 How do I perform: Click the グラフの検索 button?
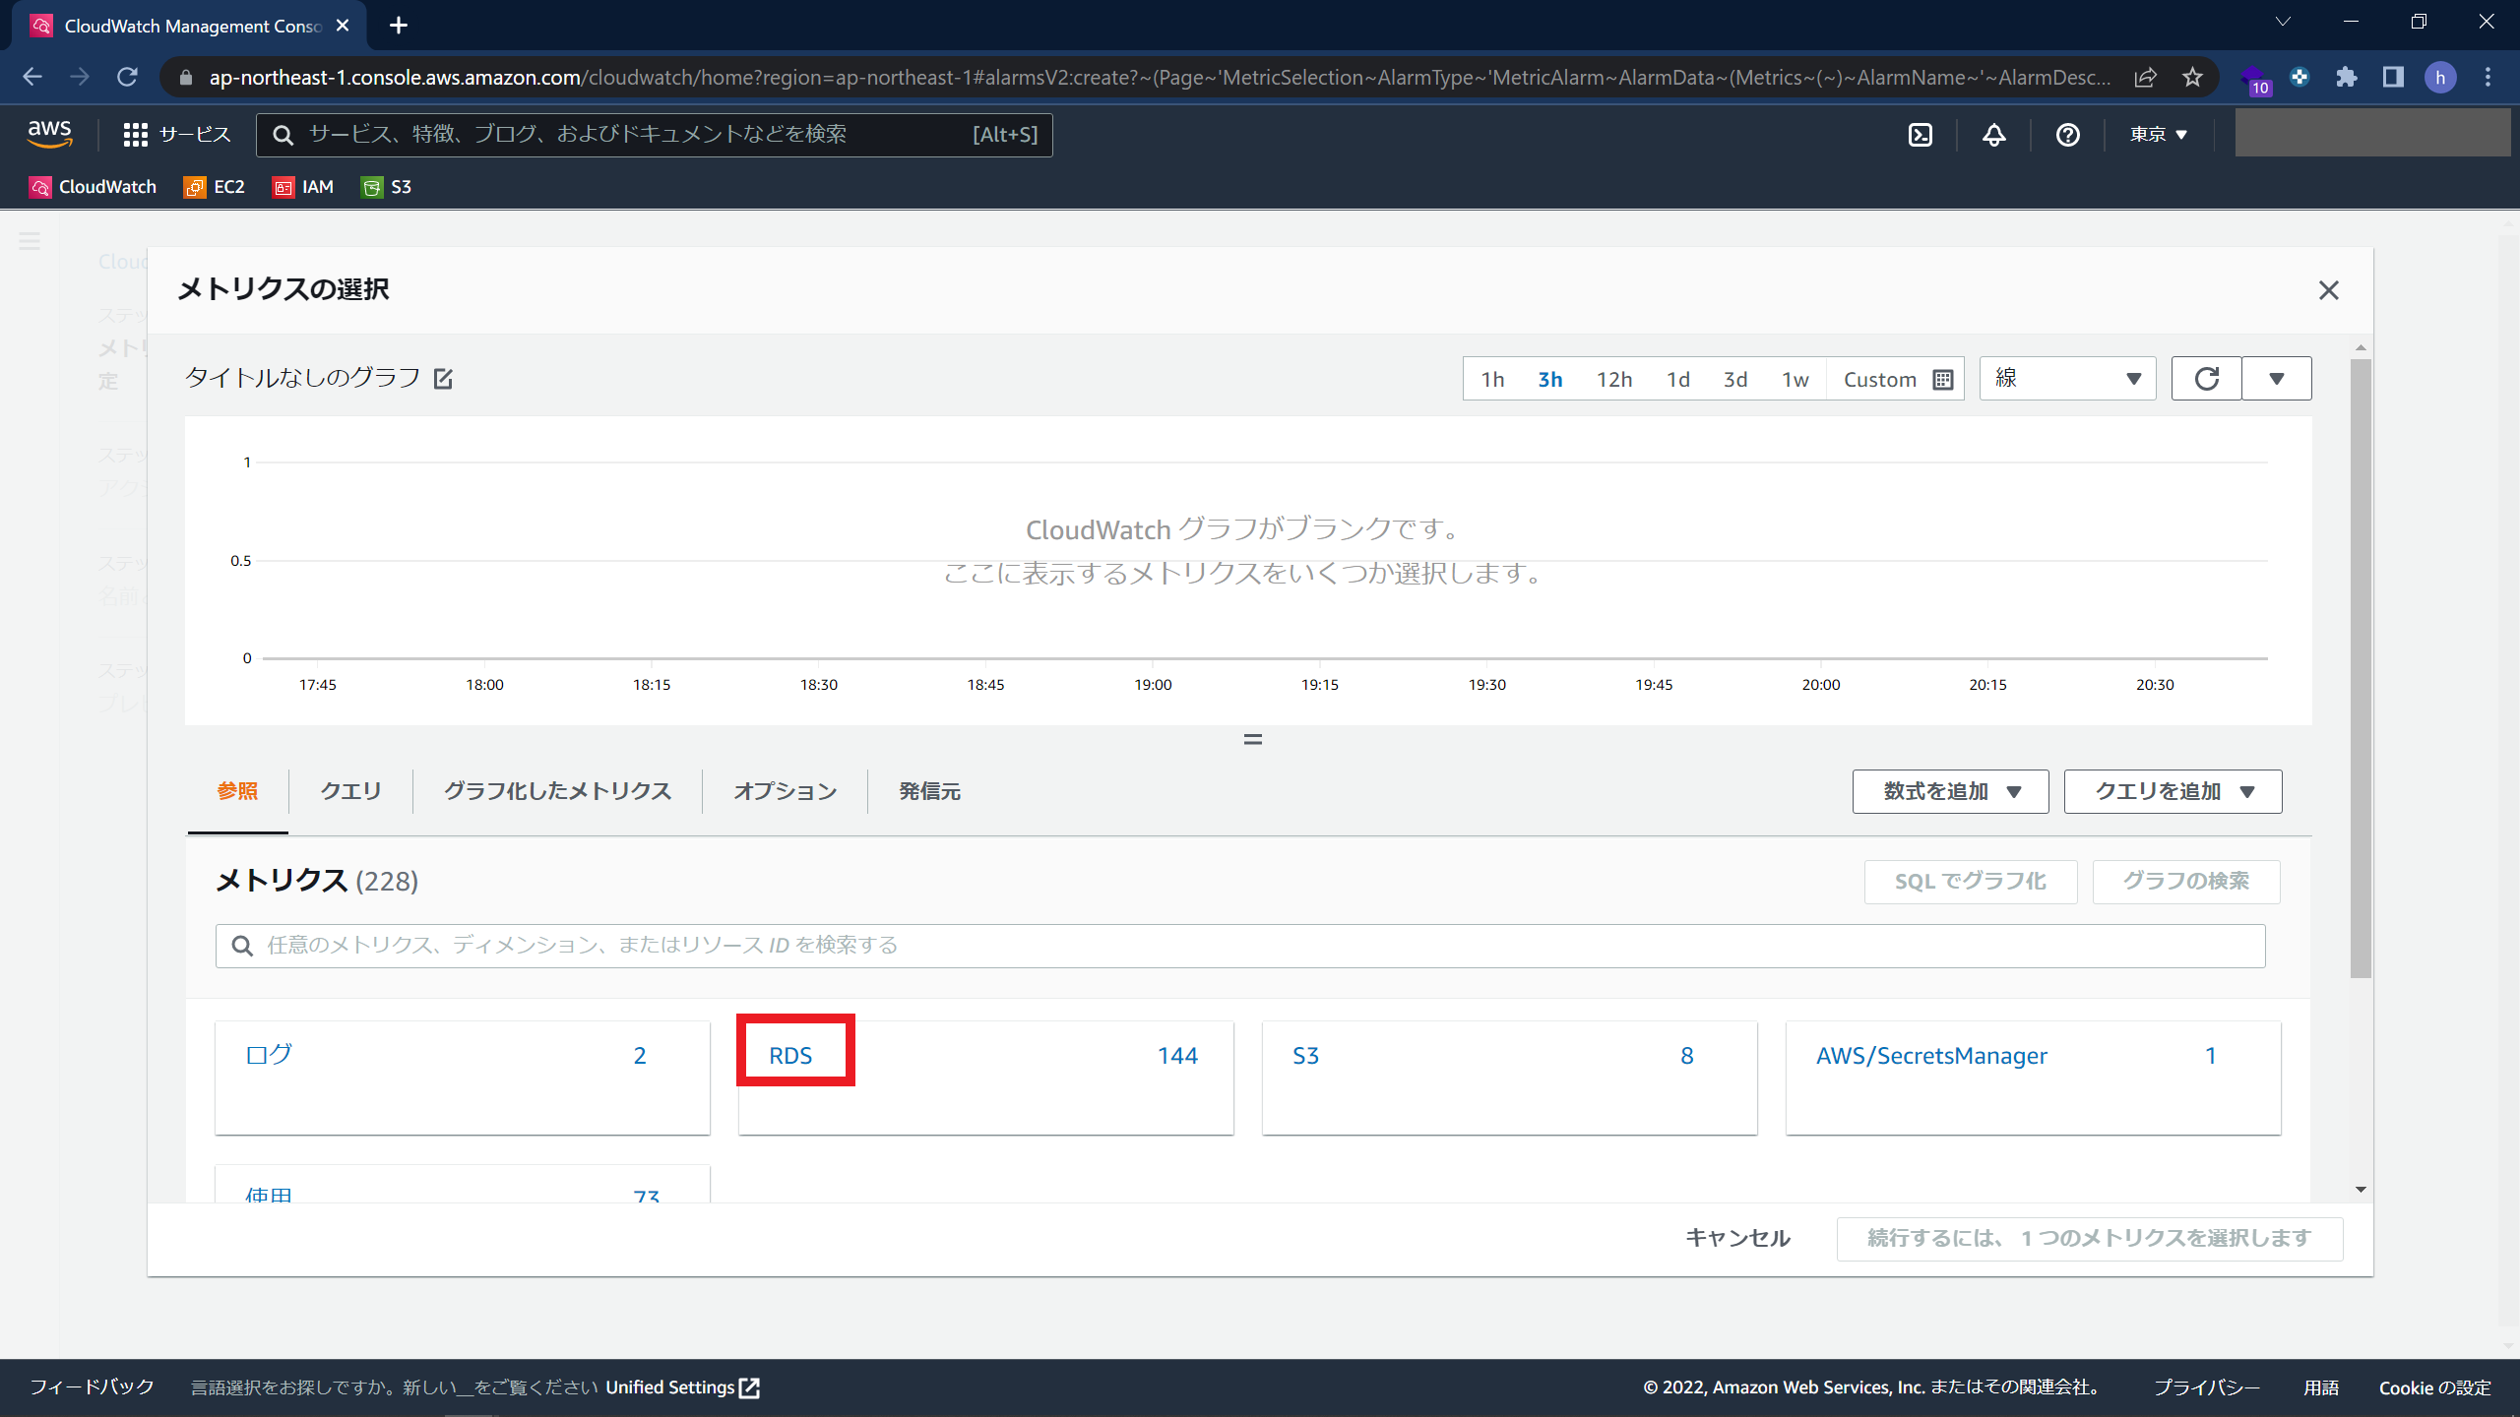2186,881
